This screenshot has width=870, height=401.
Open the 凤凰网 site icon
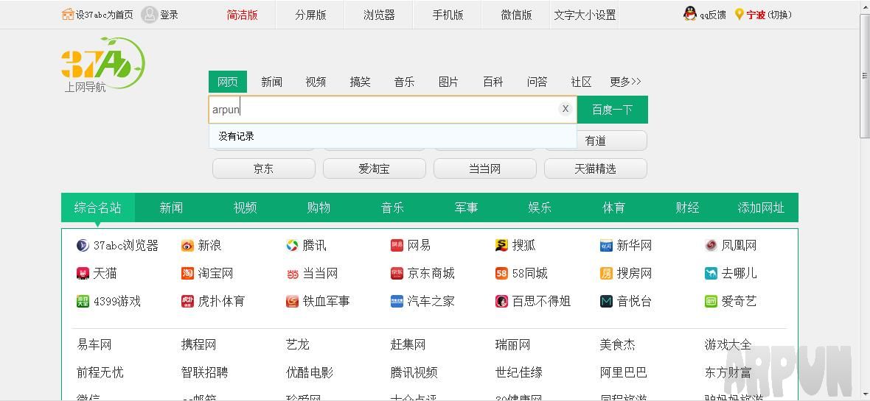click(711, 245)
